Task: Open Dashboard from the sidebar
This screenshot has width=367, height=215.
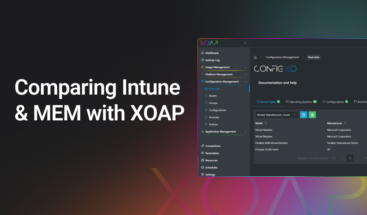Action: [212, 53]
